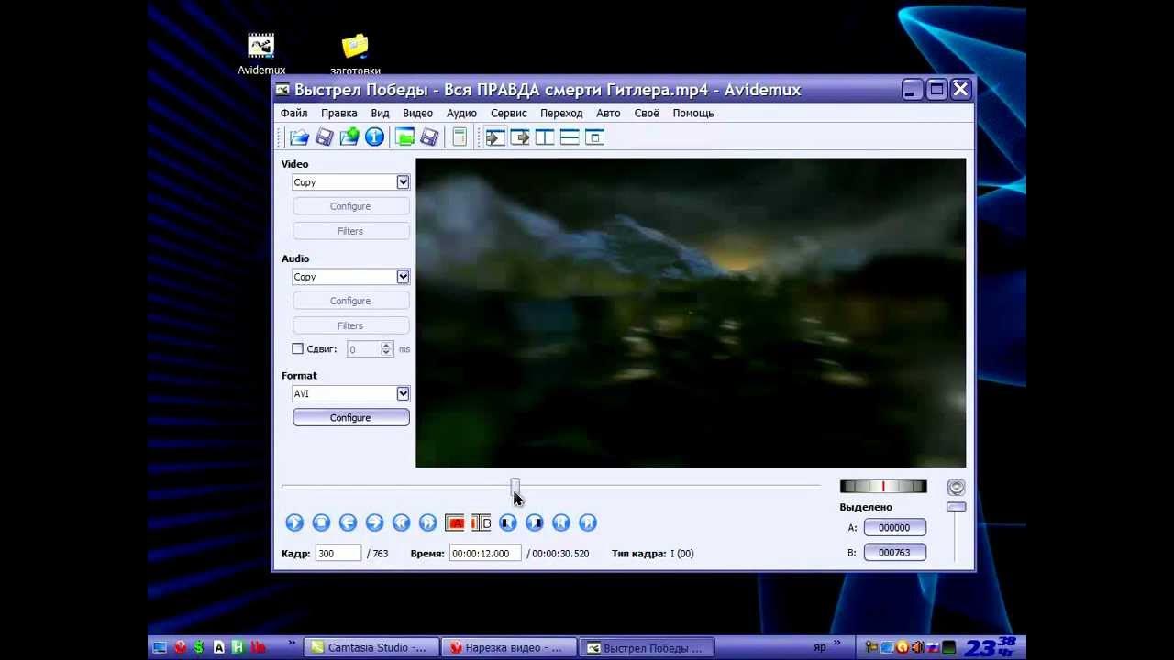The height and width of the screenshot is (660, 1174).
Task: Click the vertical volume slider handle
Action: point(956,507)
